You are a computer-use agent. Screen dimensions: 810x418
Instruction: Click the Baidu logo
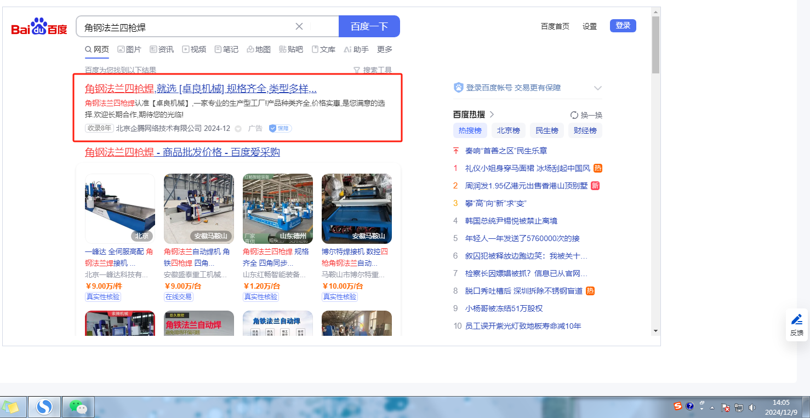[x=39, y=26]
